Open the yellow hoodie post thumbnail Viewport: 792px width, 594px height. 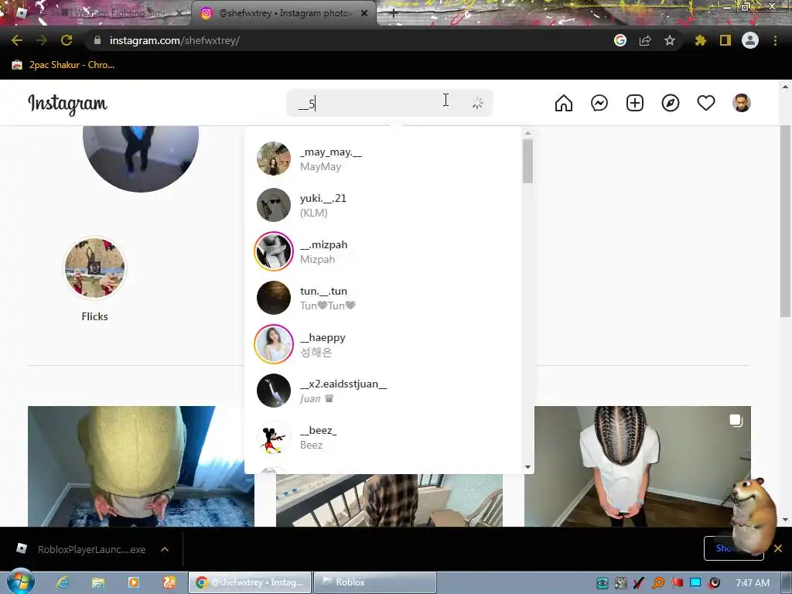point(141,466)
